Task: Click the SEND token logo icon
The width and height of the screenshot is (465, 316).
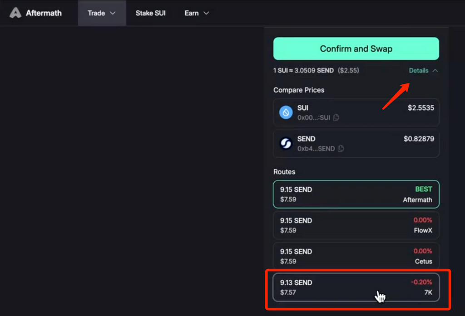Action: (286, 144)
